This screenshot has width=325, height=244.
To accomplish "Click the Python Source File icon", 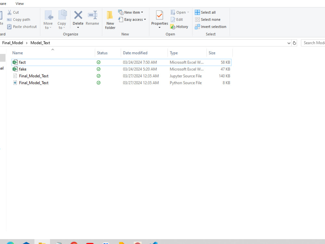I will point(15,83).
